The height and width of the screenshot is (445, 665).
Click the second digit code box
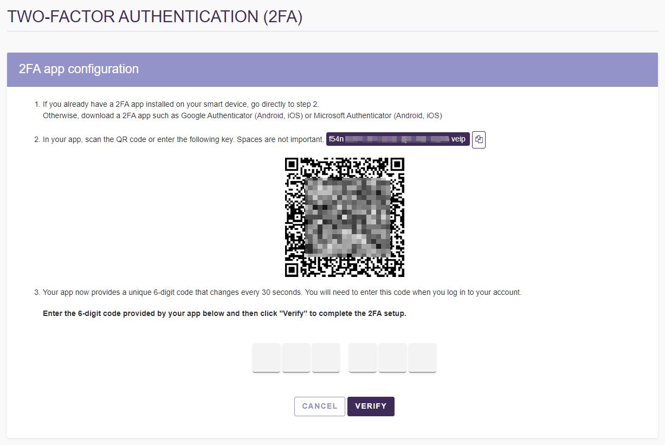pos(296,357)
